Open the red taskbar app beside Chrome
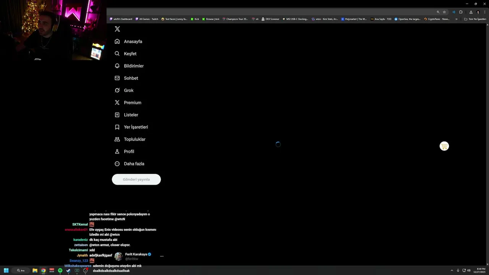 point(52,270)
